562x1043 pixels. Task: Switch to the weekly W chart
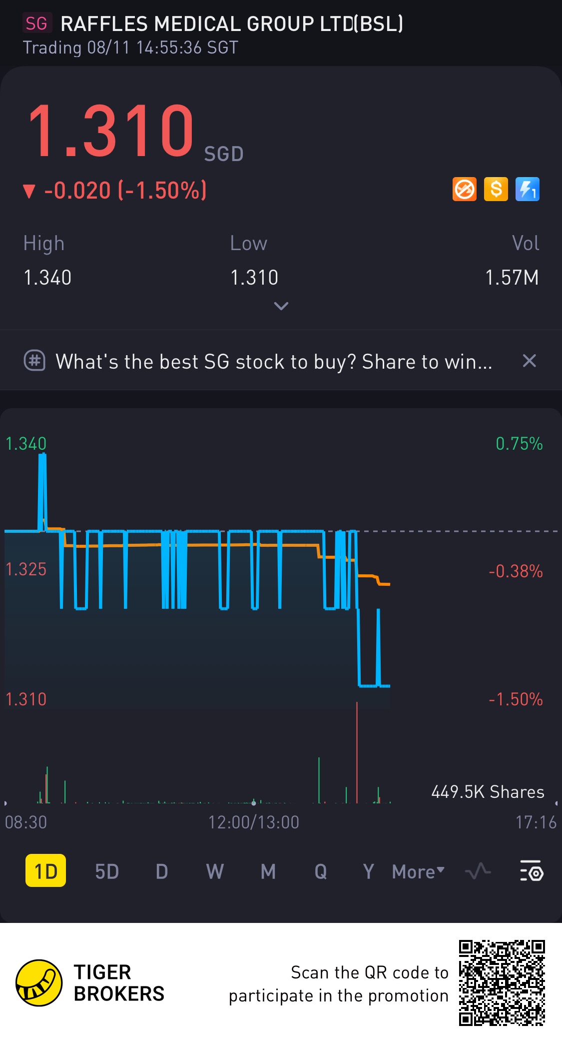[215, 871]
